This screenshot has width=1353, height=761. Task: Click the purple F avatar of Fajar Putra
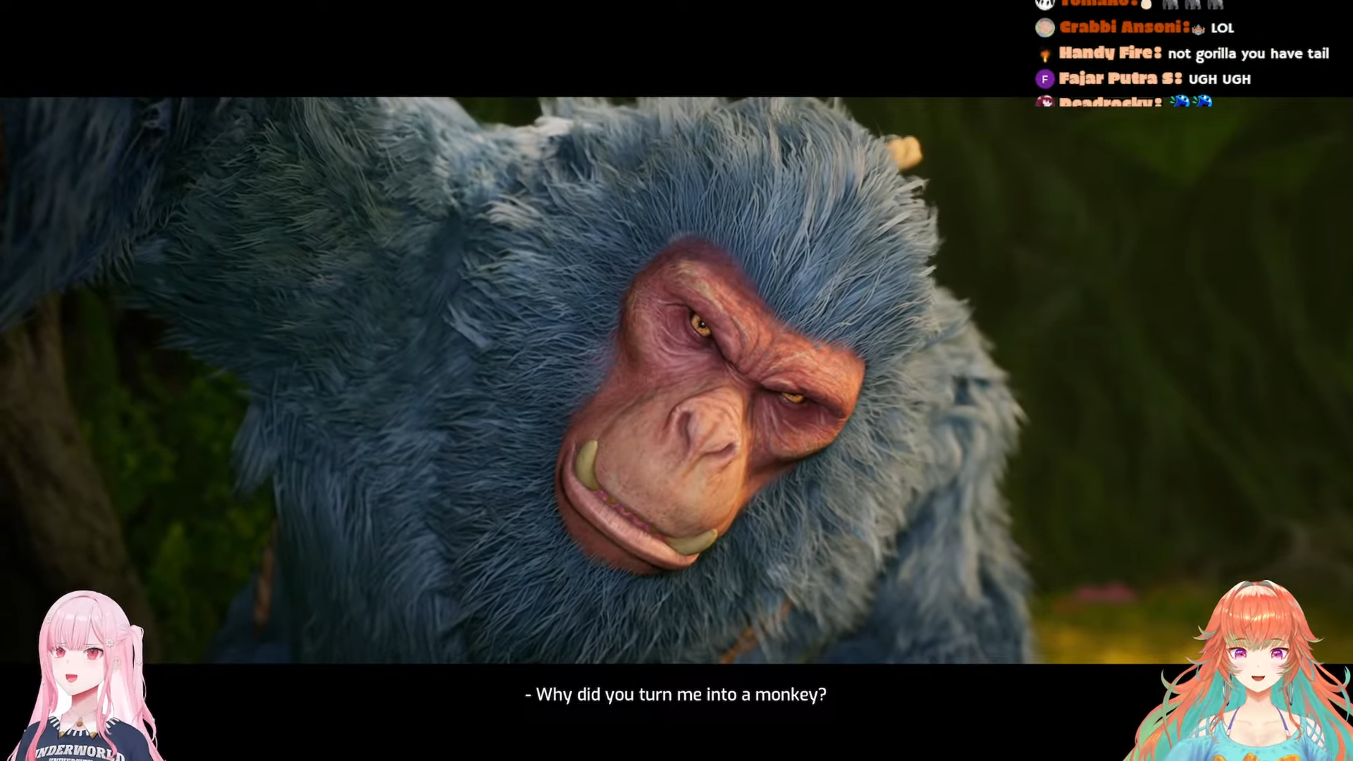pos(1044,79)
